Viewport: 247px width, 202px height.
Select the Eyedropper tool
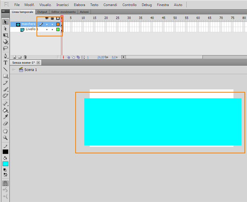pyautogui.click(x=5, y=117)
